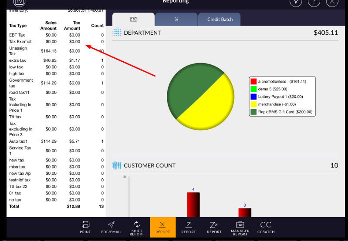Click the customer count bar labeled 4

pos(193,204)
